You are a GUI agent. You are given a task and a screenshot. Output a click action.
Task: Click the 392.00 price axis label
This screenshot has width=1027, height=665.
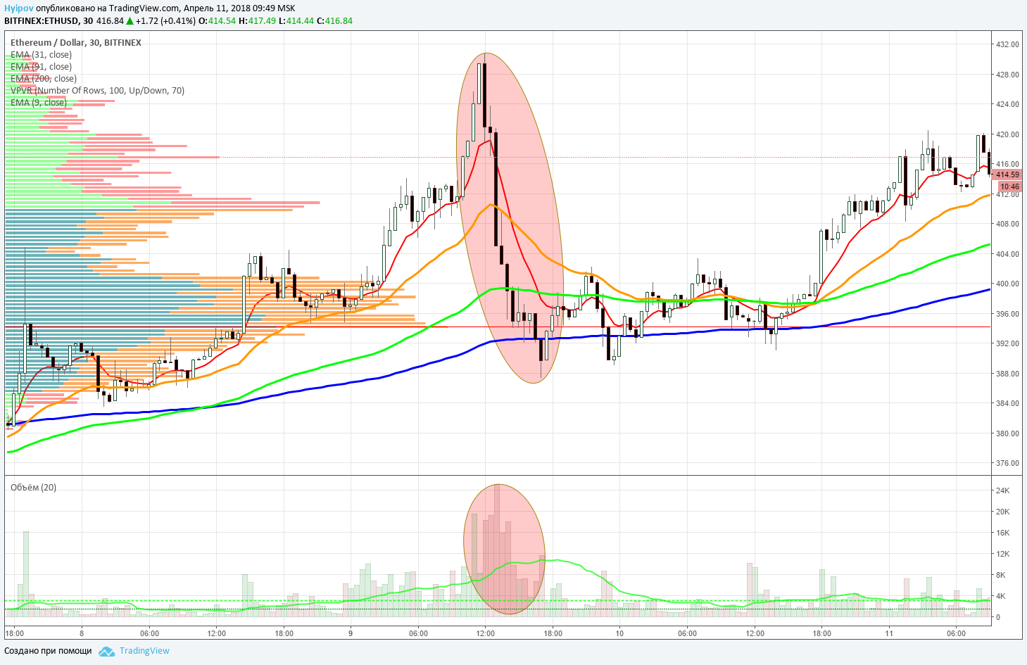[x=1007, y=343]
